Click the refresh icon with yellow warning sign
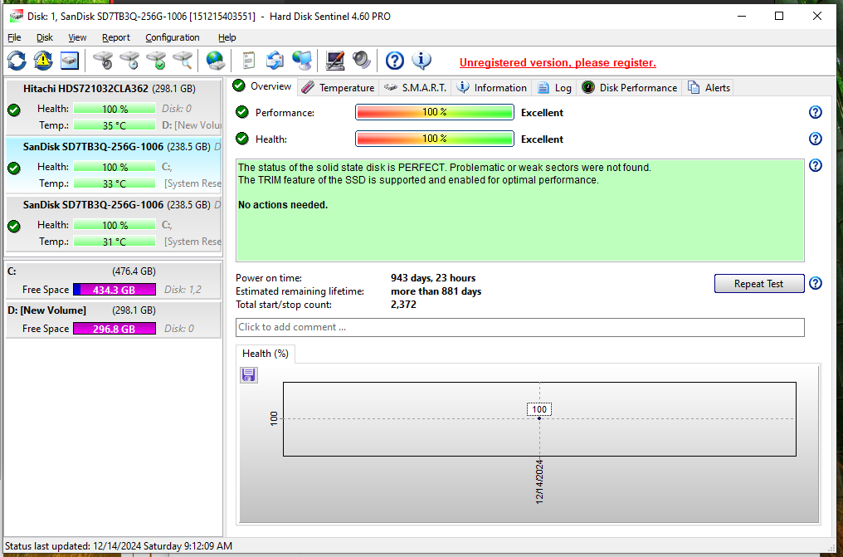The width and height of the screenshot is (843, 557). coord(43,61)
